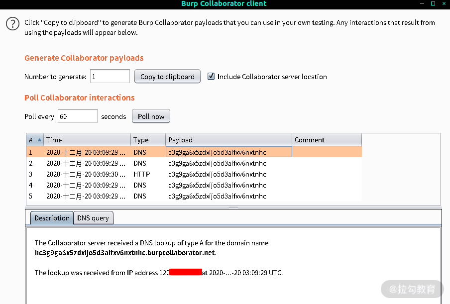Click the Copy to clipboard button
The image size is (450, 304).
point(167,77)
